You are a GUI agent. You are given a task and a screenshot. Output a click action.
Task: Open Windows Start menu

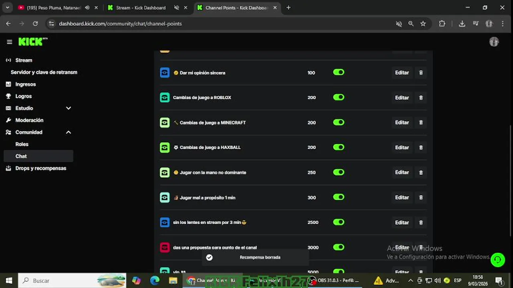pyautogui.click(x=9, y=280)
